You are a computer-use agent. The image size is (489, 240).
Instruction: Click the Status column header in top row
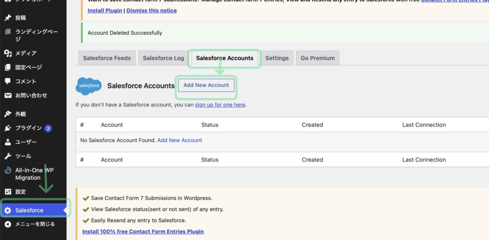(x=210, y=125)
